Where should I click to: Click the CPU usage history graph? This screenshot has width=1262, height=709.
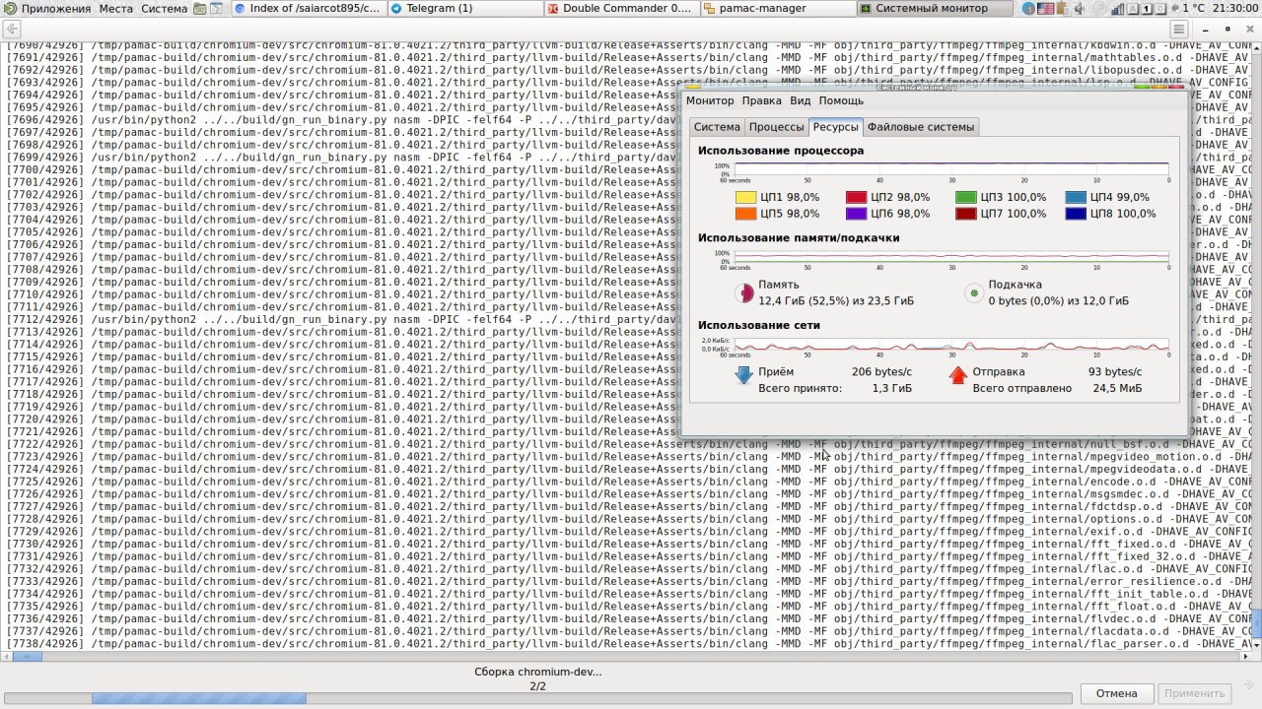[x=945, y=171]
